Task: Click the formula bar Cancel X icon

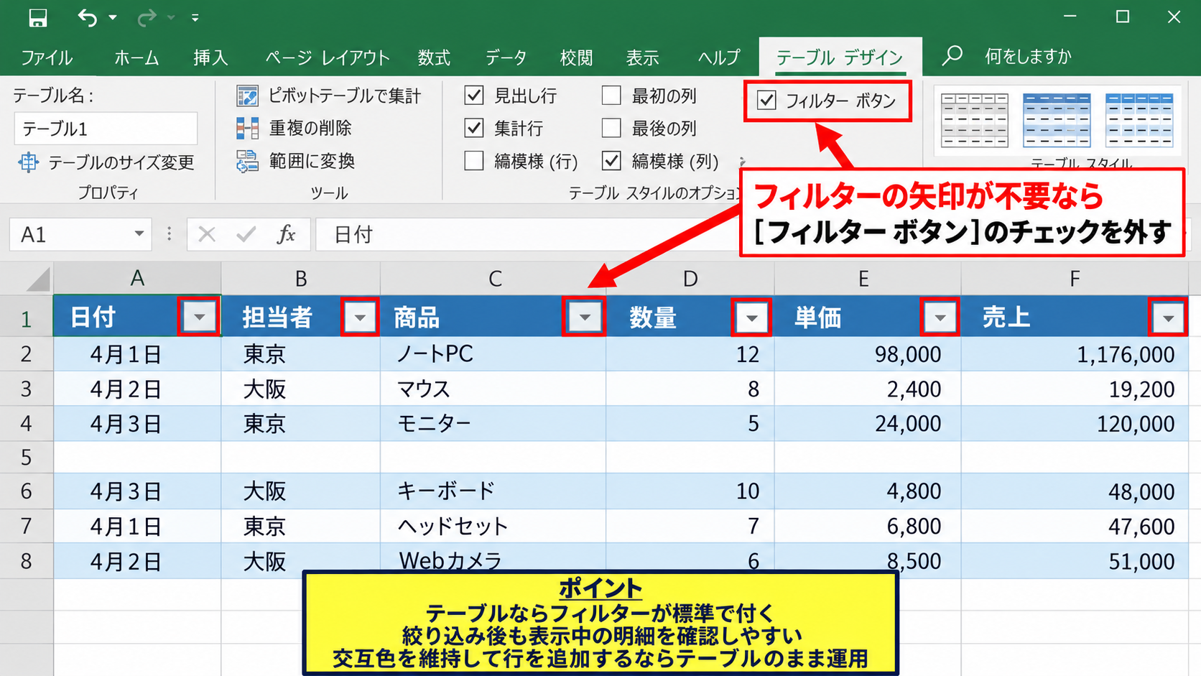Action: tap(207, 234)
